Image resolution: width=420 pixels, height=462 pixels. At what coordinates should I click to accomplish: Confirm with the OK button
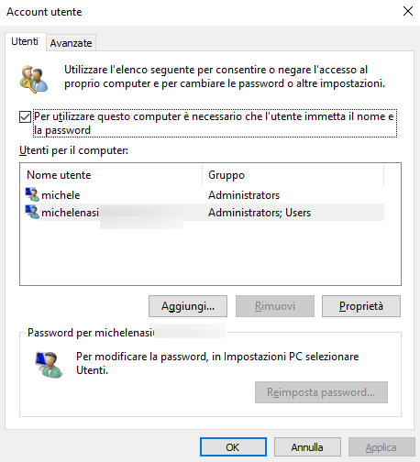[x=233, y=447]
